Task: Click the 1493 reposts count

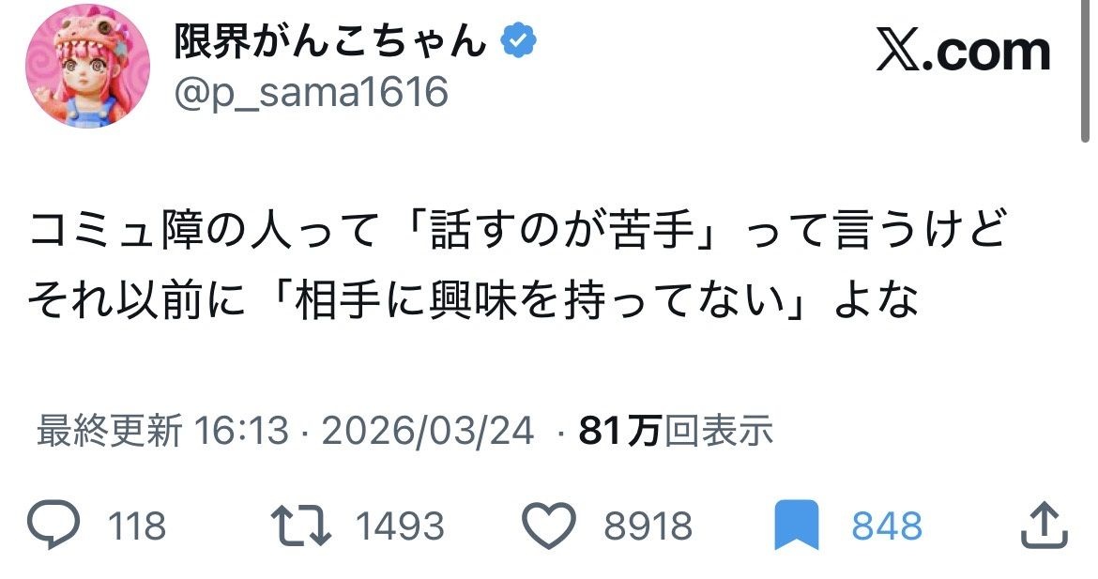Action: point(398,526)
